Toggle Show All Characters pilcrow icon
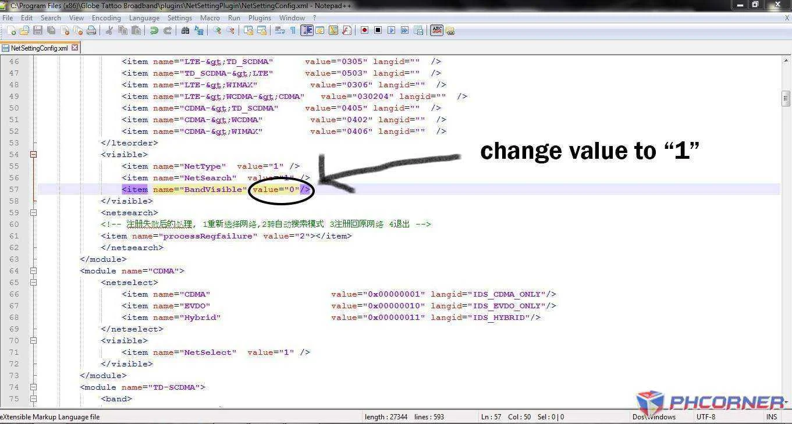This screenshot has width=792, height=424. pyautogui.click(x=293, y=30)
